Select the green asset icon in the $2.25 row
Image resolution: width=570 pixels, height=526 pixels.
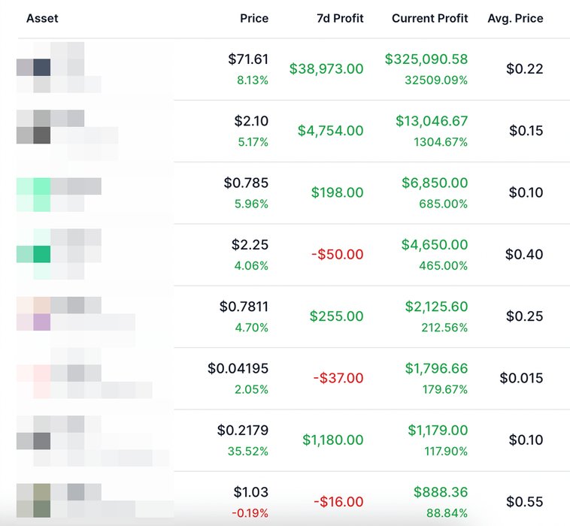pos(41,254)
